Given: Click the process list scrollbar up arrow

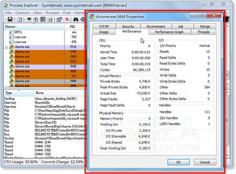Looking at the screenshot, I should point(228,26).
